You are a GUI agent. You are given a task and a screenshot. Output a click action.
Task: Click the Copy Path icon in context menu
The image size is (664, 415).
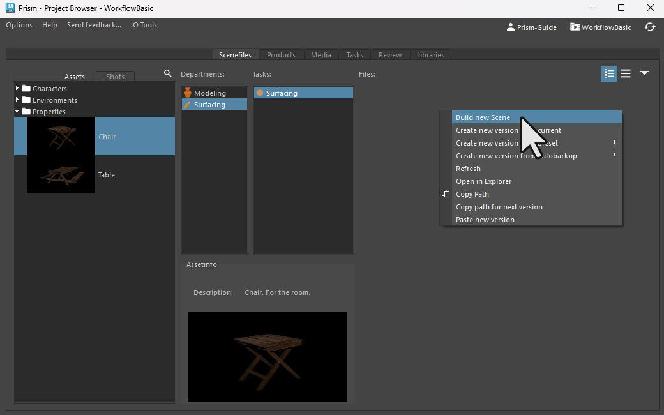(445, 193)
